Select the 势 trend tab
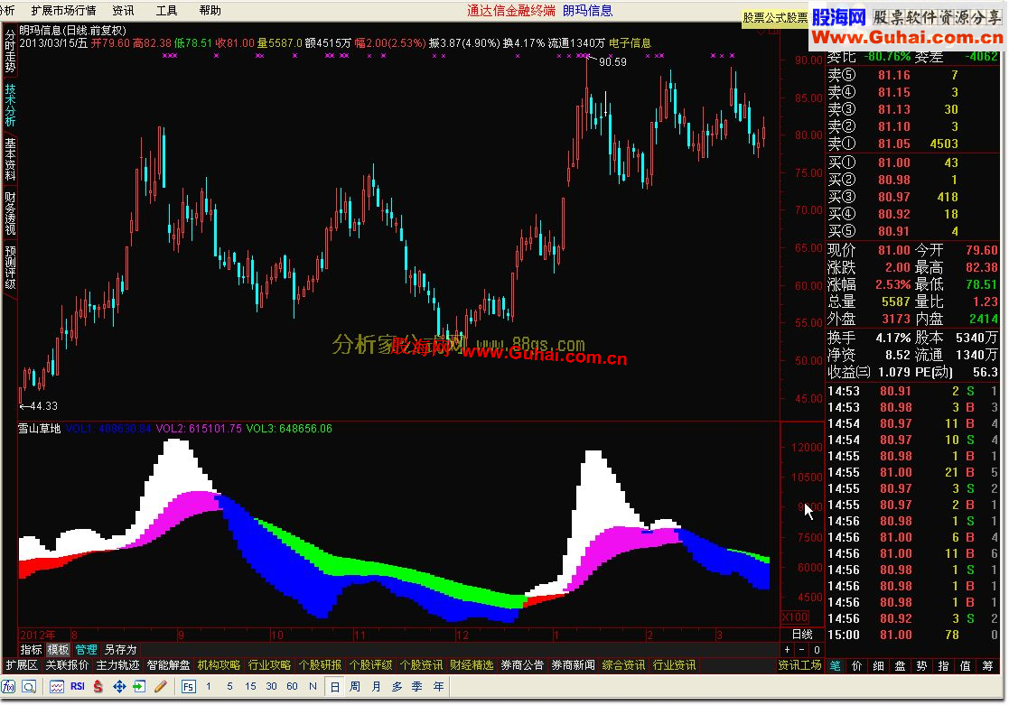 (x=922, y=666)
